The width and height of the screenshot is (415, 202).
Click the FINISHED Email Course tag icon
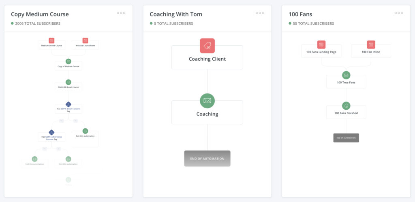click(x=68, y=82)
